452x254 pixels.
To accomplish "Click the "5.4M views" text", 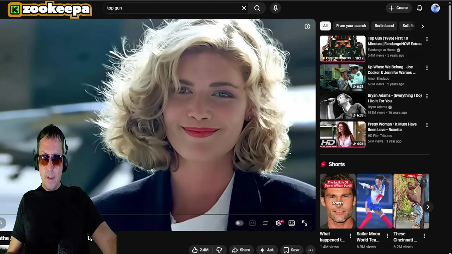I will pyautogui.click(x=376, y=55).
